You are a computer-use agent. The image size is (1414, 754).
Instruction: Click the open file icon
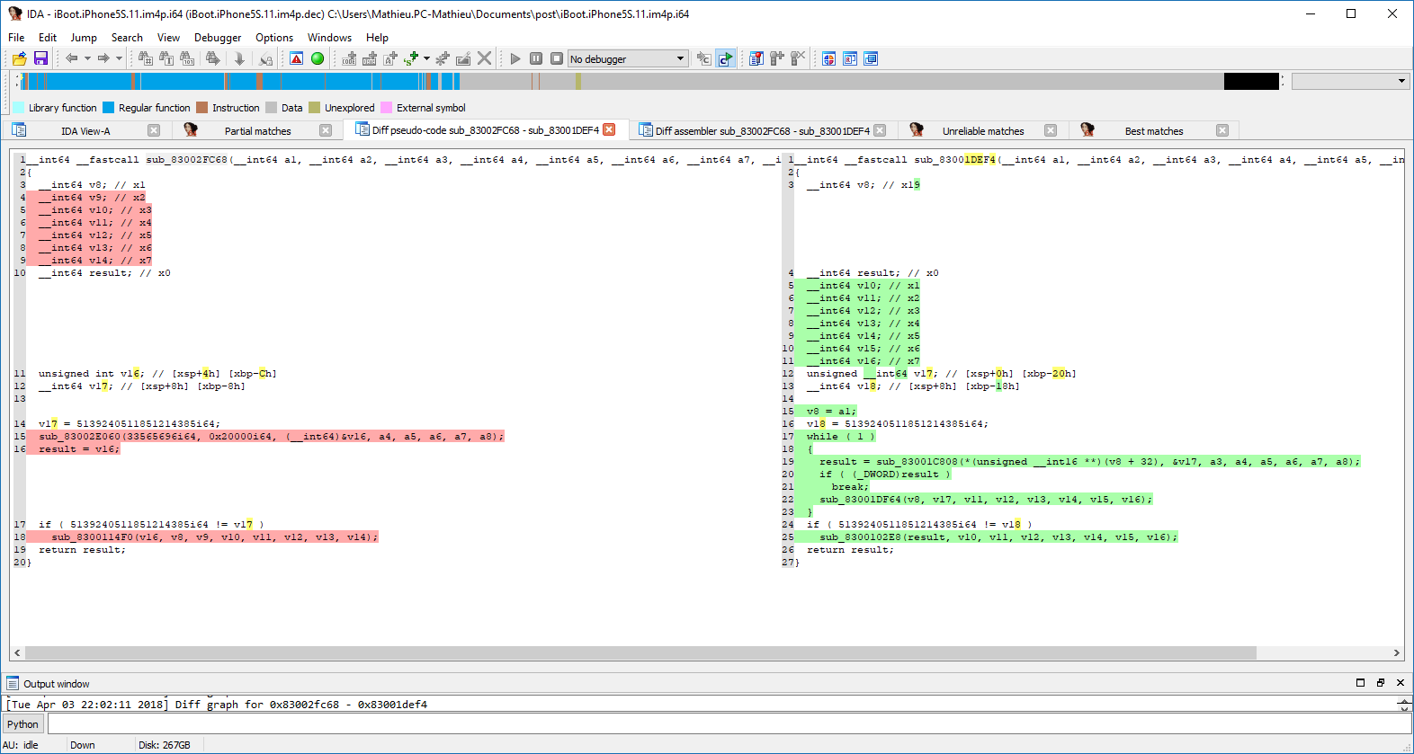19,58
